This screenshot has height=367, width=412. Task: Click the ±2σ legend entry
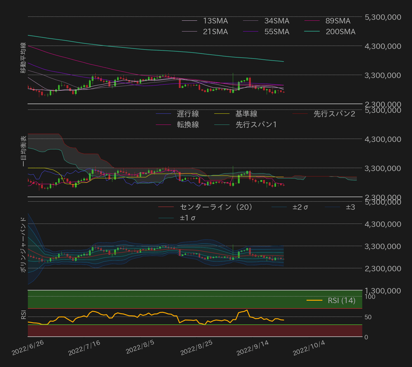pyautogui.click(x=300, y=207)
